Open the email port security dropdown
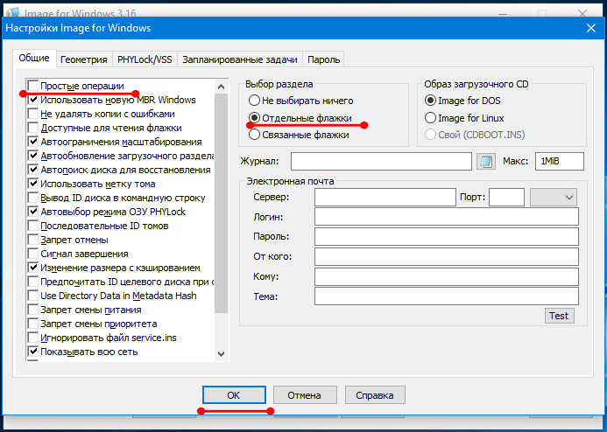607x432 pixels. point(554,197)
